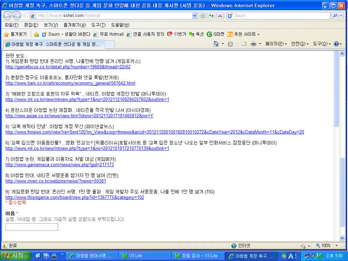Open the 보기(V) menu

point(51,25)
